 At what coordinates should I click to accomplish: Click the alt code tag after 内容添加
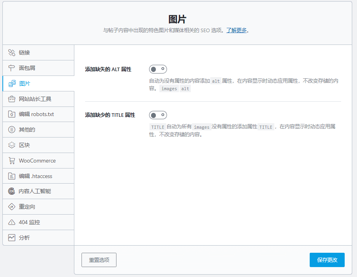[x=216, y=81]
